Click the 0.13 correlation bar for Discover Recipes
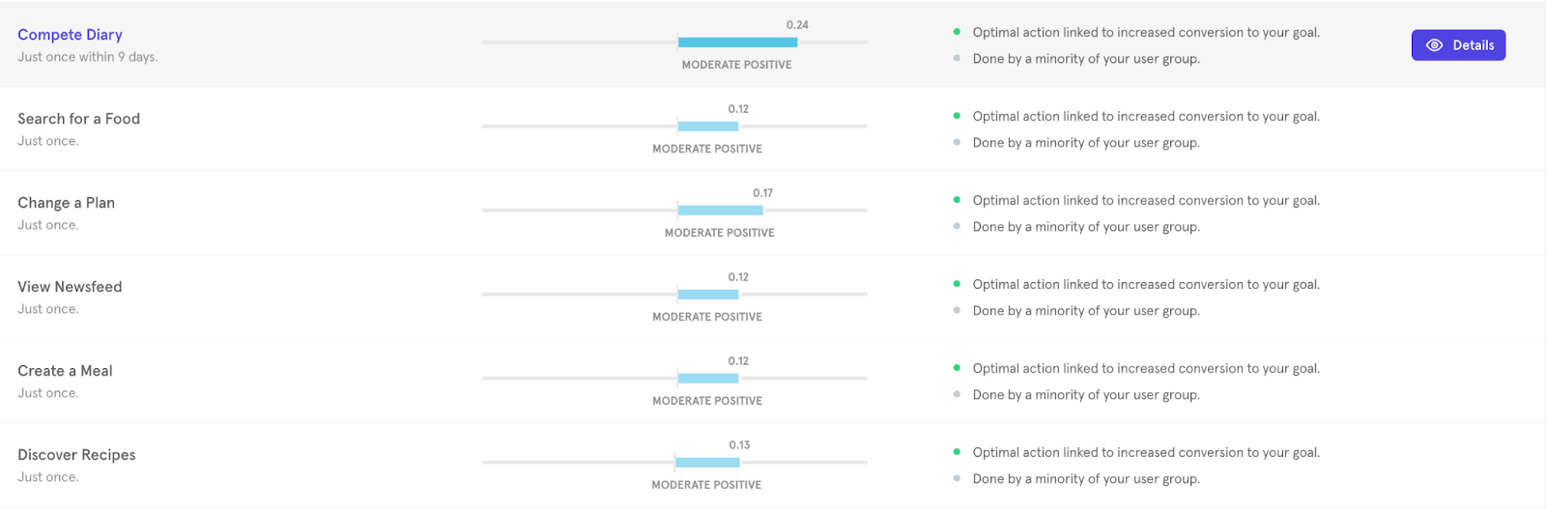 coord(707,463)
